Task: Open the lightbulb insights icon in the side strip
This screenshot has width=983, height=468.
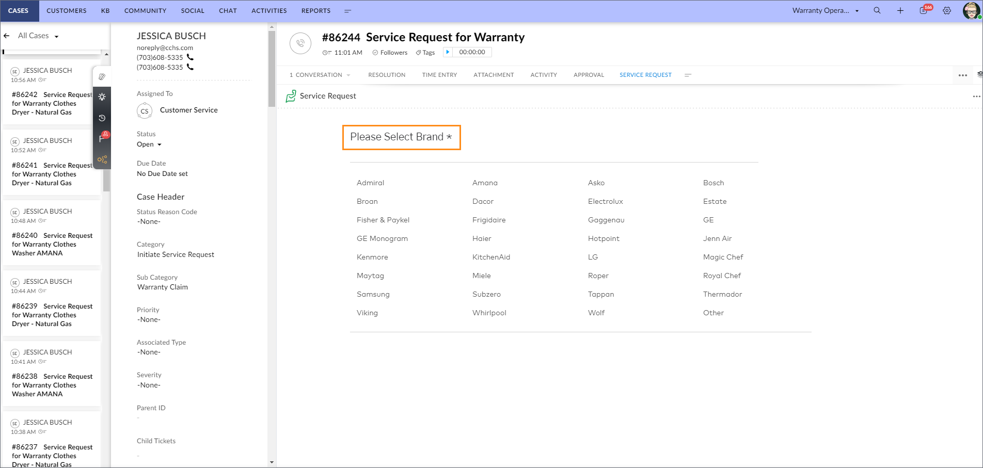Action: 102,97
